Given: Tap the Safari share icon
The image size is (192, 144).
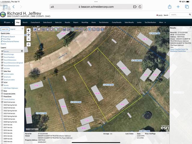Looking at the screenshot, I should pyautogui.click(x=170, y=7).
